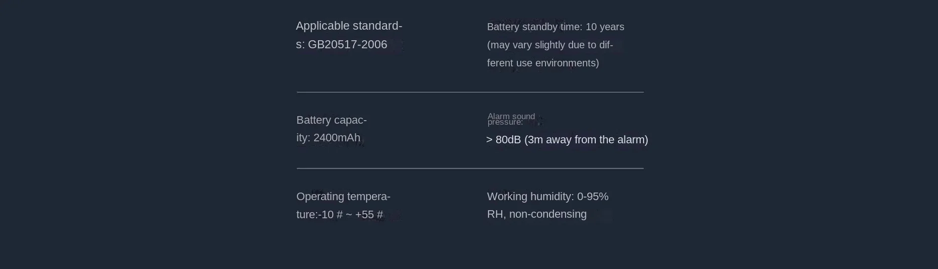Click the divider line above Operating temperature
The image size is (938, 269).
point(470,168)
